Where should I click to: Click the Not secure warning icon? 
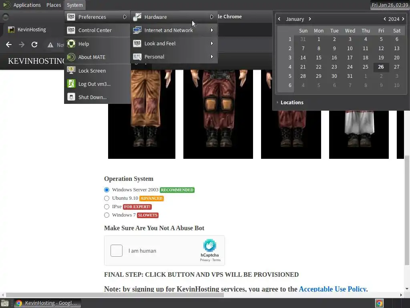coord(50,45)
